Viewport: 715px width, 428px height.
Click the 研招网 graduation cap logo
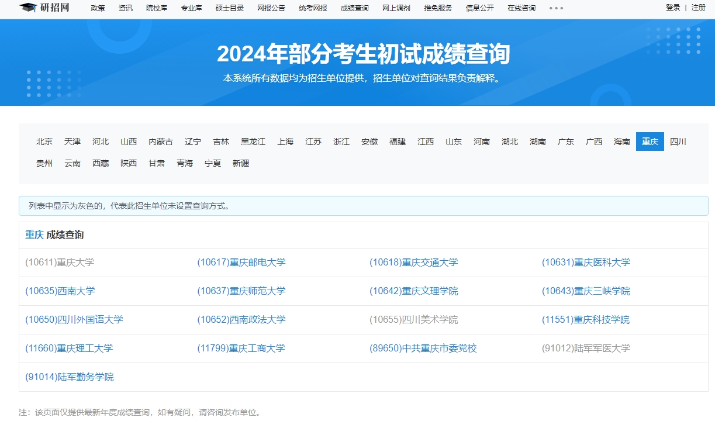coord(44,8)
